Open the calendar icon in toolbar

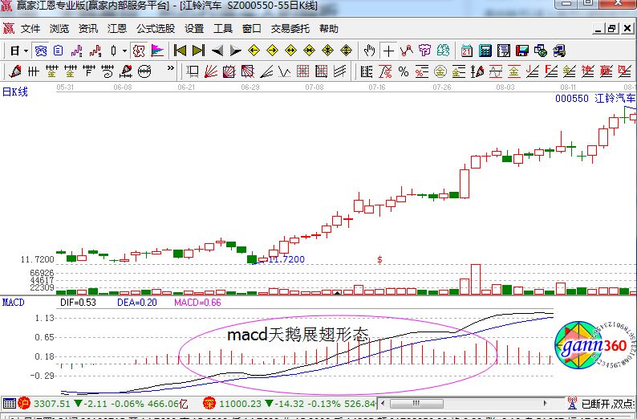click(x=467, y=51)
